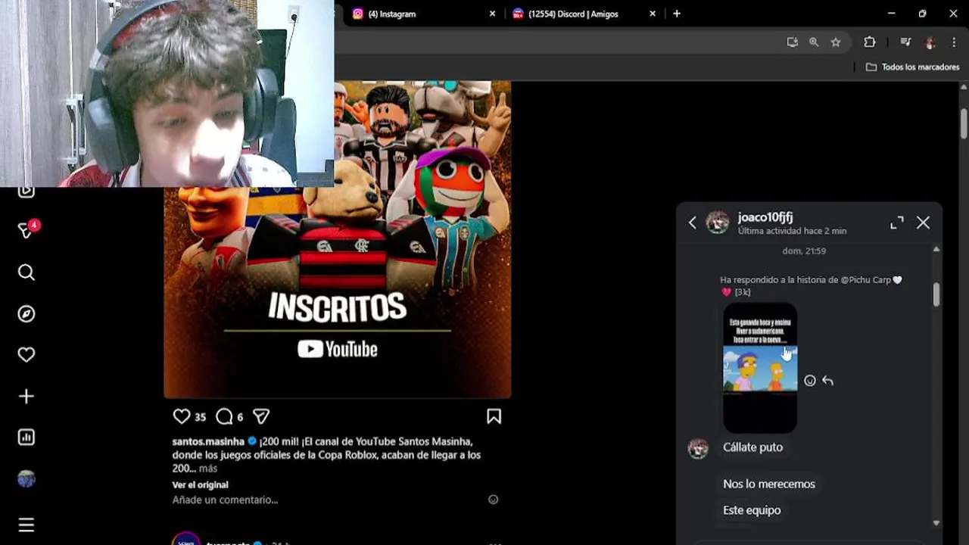Open joaco10fjfj chat avatar in header
The image size is (969, 545).
(x=718, y=223)
